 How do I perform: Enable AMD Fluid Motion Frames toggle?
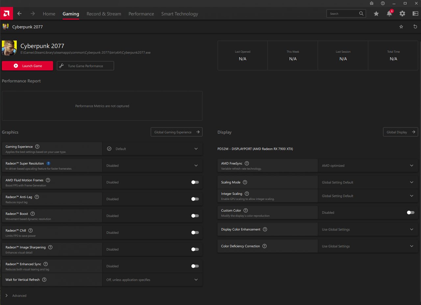(x=195, y=182)
